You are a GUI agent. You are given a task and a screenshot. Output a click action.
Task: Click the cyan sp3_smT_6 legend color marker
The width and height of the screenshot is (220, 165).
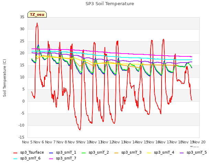[15, 159]
